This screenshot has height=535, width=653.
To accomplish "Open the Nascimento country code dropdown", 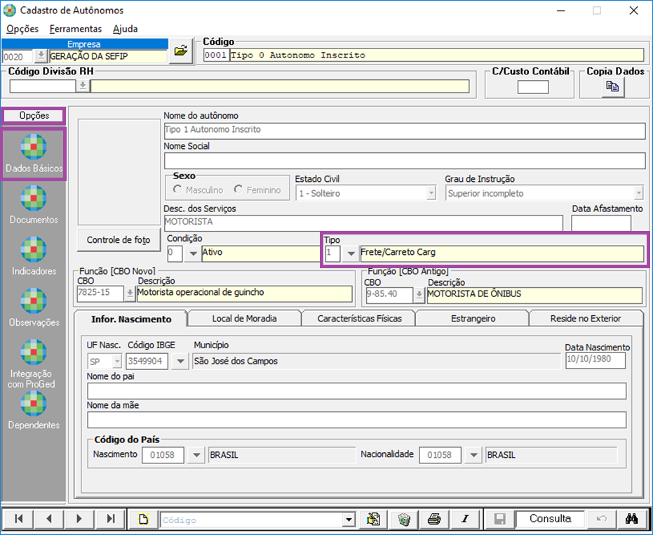I will (x=196, y=455).
